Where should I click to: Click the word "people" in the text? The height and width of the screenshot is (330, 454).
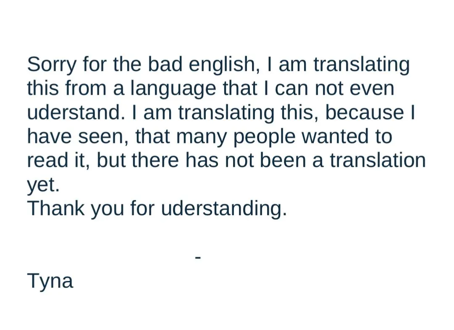click(x=264, y=138)
